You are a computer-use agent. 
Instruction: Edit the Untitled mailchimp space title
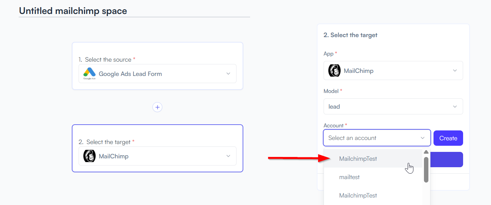(73, 11)
